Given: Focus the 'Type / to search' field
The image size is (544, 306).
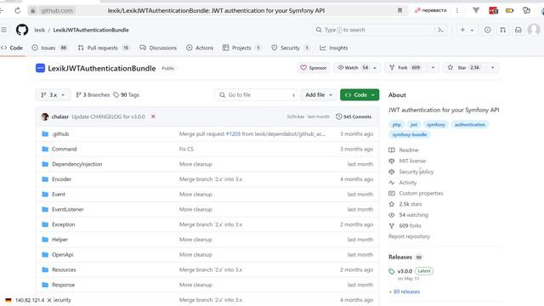Looking at the screenshot, I should 374,30.
